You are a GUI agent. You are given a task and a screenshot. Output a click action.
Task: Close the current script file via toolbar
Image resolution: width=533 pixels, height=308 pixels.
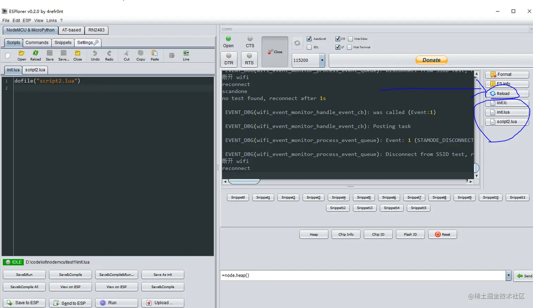(x=78, y=55)
